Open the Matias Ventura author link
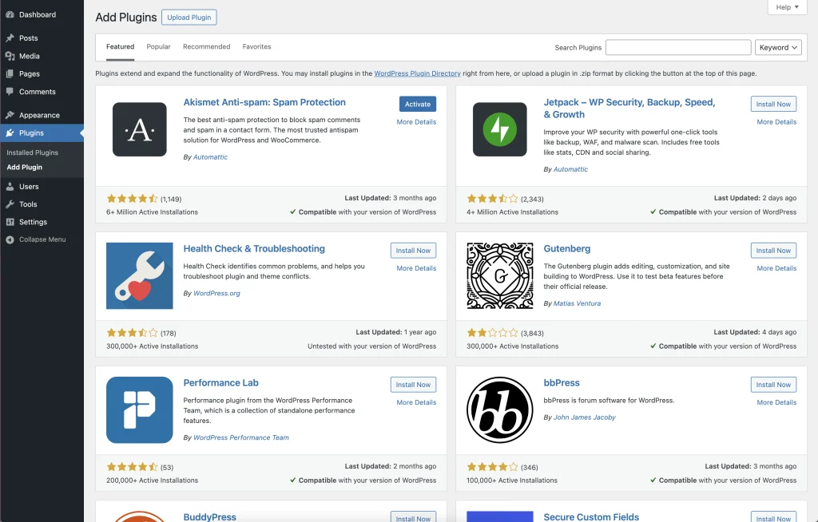This screenshot has height=522, width=818. pos(577,303)
